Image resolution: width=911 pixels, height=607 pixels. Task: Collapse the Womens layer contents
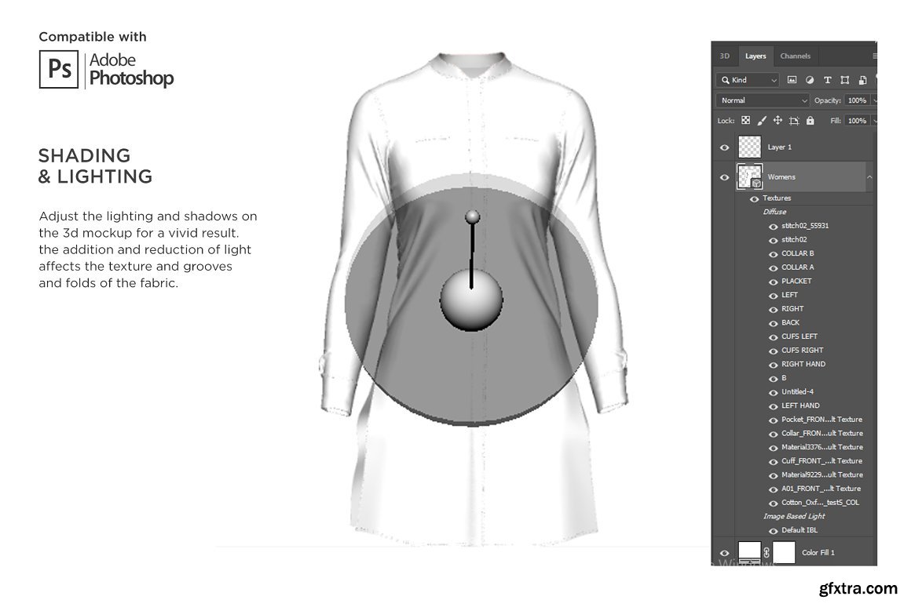[869, 177]
